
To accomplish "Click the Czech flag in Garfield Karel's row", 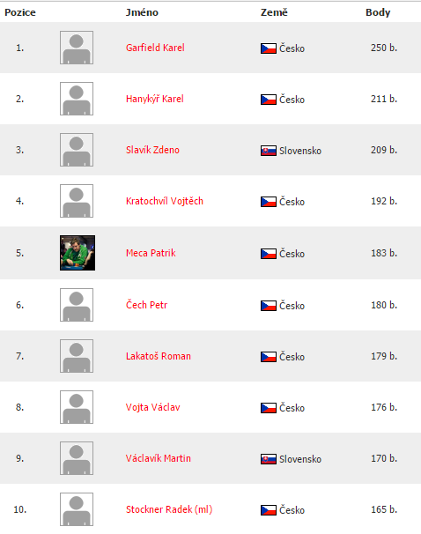I will [269, 48].
